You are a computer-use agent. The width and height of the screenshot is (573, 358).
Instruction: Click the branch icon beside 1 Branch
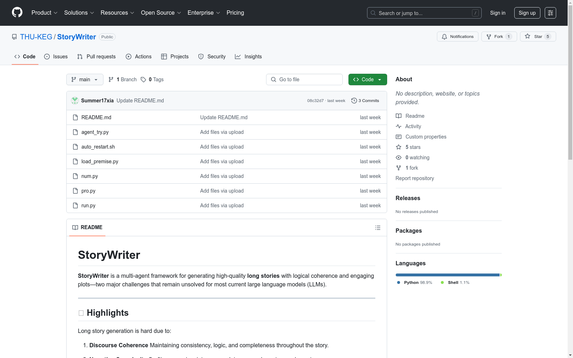[111, 79]
